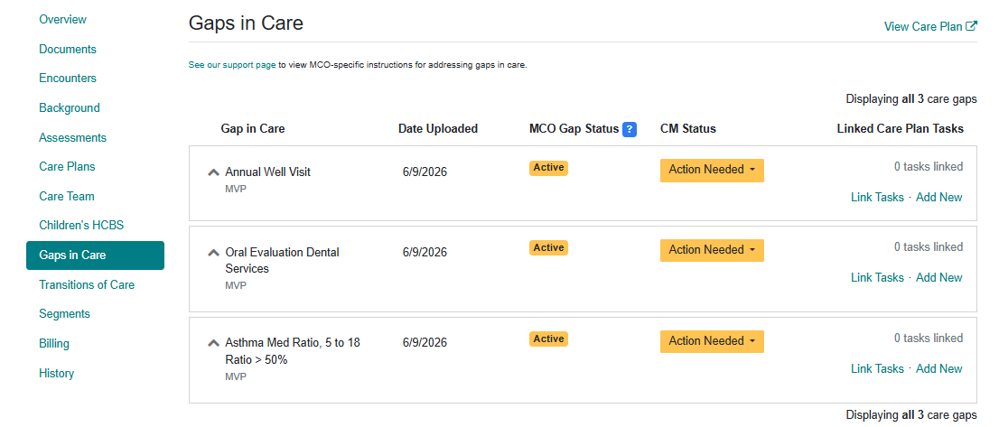Open the Children's HCBS section

pyautogui.click(x=81, y=226)
